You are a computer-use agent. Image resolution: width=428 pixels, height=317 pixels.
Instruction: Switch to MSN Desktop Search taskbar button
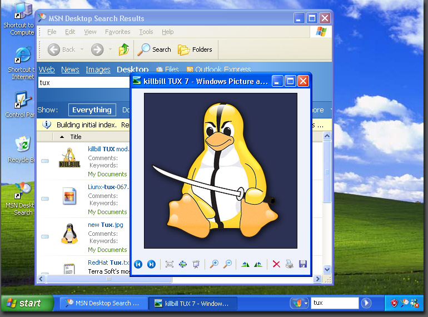tap(104, 303)
